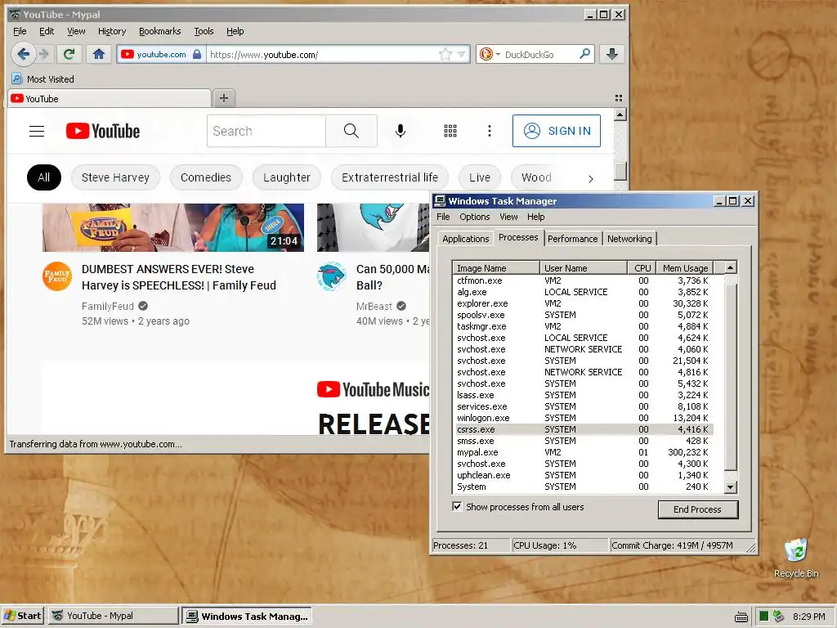Go back with the browser back arrow
Screen dimensions: 837x628
tap(24, 54)
